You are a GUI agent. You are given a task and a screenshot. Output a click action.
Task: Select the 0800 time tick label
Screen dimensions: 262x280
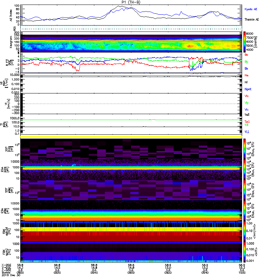(x=20, y=273)
